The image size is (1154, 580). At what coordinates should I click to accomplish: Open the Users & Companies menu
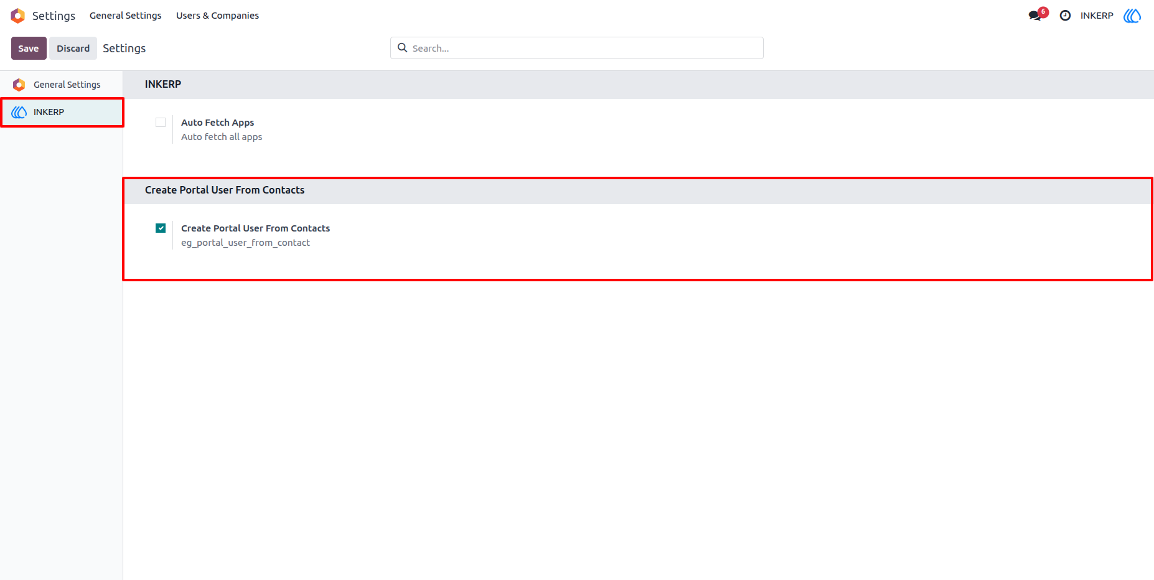coord(217,16)
